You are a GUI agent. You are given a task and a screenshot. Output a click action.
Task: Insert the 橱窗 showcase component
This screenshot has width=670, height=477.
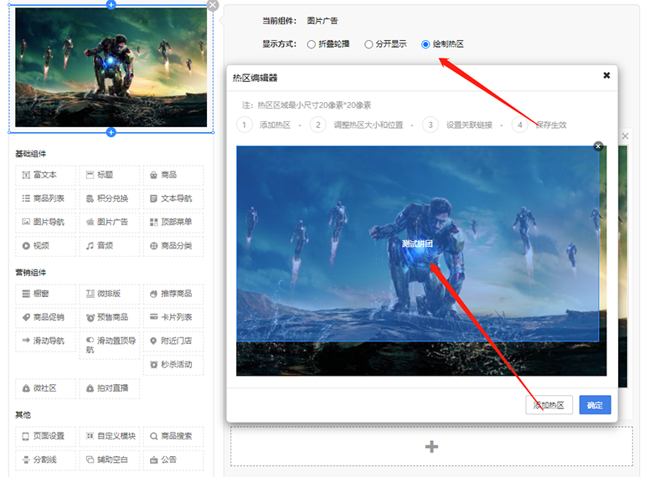coord(45,294)
